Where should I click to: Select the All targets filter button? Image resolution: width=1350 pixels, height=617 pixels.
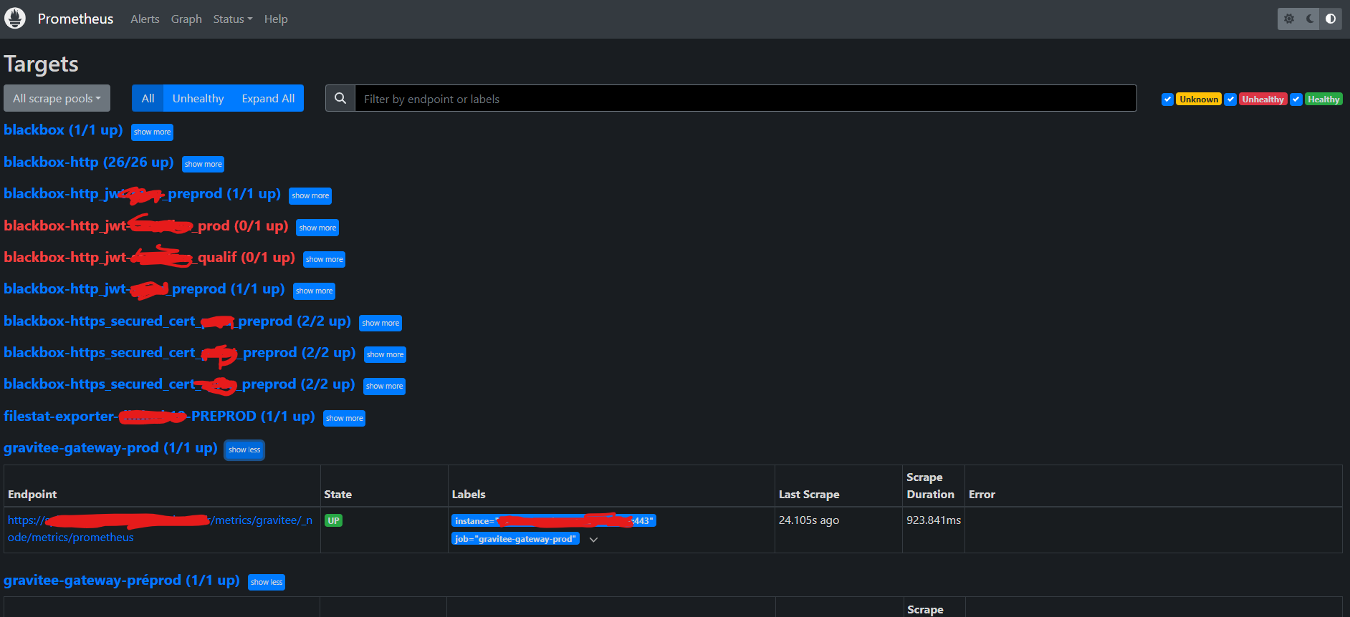(x=148, y=98)
